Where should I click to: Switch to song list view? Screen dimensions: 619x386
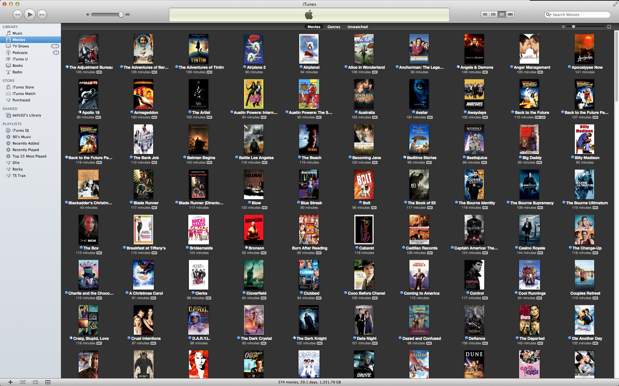485,15
